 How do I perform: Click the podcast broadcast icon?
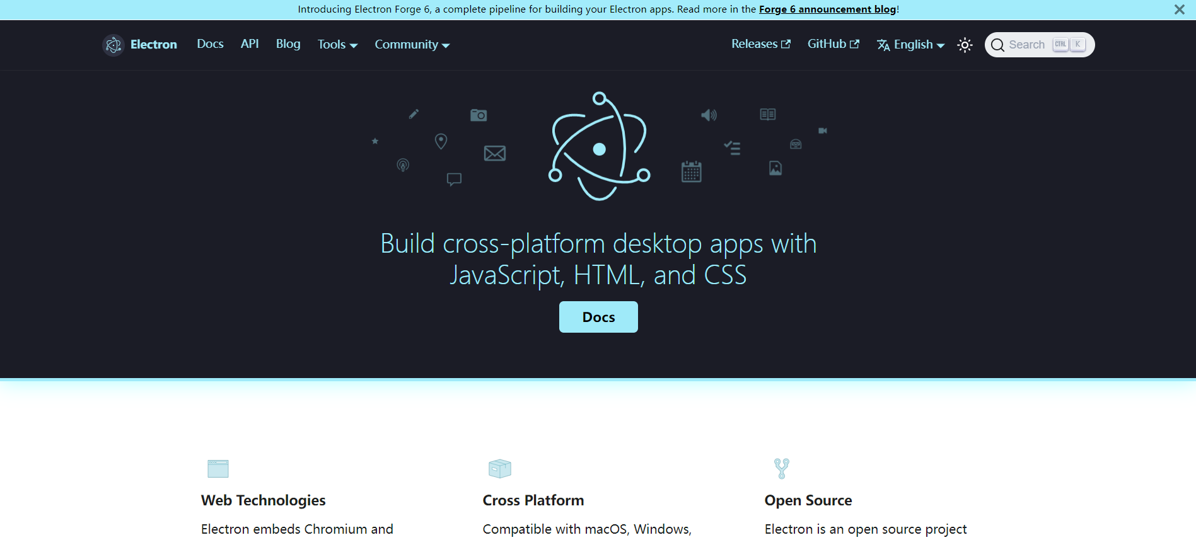coord(403,165)
